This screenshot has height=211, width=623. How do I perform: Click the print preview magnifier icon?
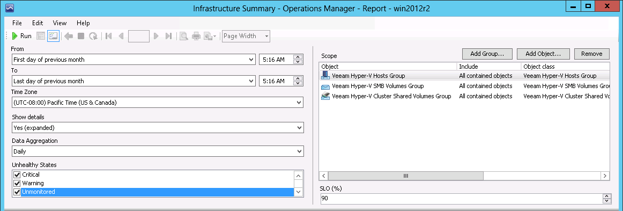183,36
